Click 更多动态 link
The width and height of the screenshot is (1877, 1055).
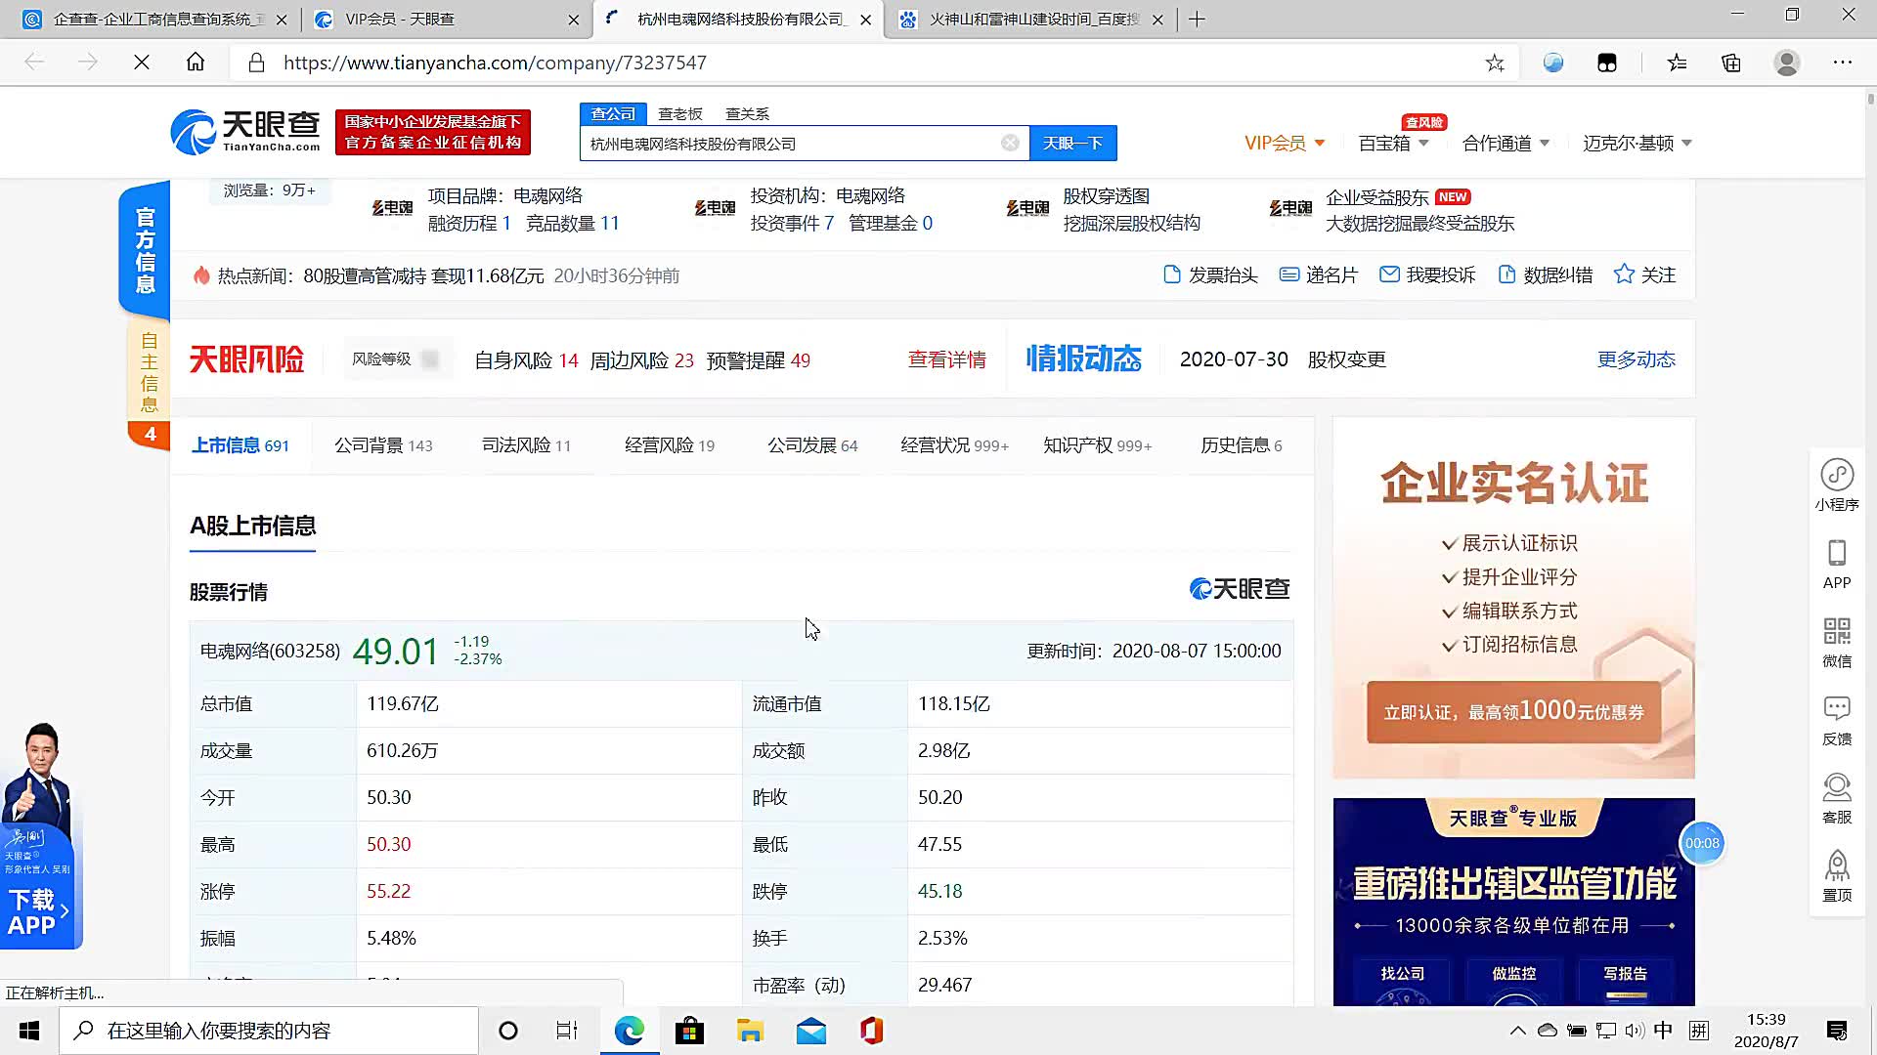point(1636,359)
